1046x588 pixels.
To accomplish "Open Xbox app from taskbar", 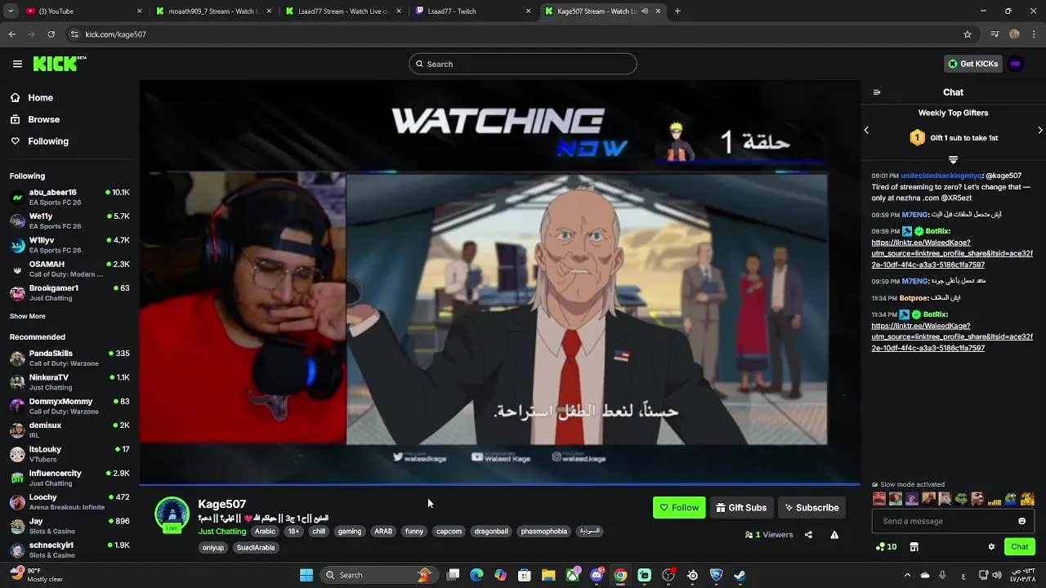I will pyautogui.click(x=573, y=575).
